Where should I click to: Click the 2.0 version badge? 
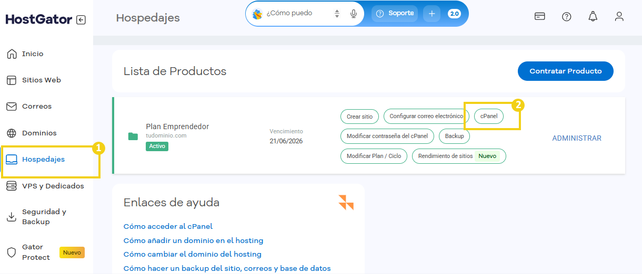point(454,14)
